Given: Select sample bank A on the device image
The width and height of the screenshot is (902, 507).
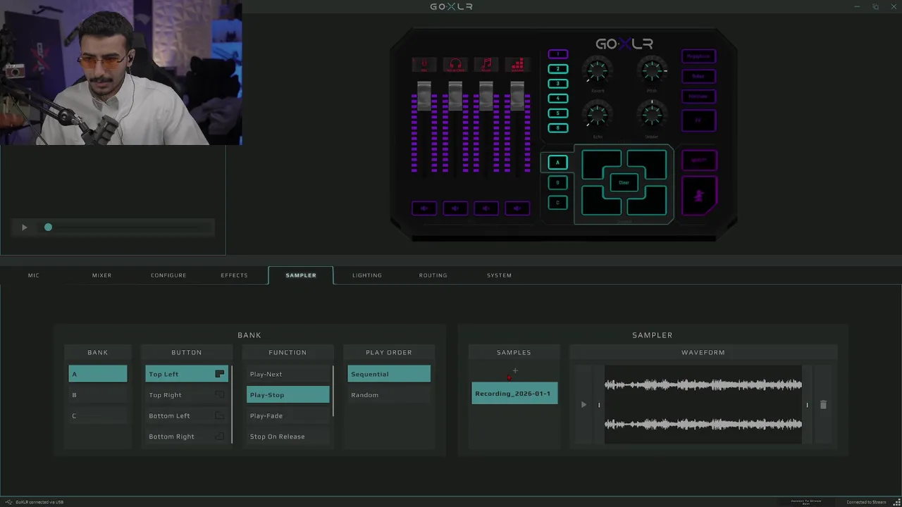Looking at the screenshot, I should pos(557,163).
